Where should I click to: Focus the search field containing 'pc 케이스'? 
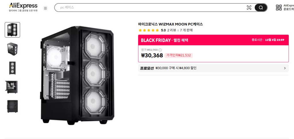(149, 8)
